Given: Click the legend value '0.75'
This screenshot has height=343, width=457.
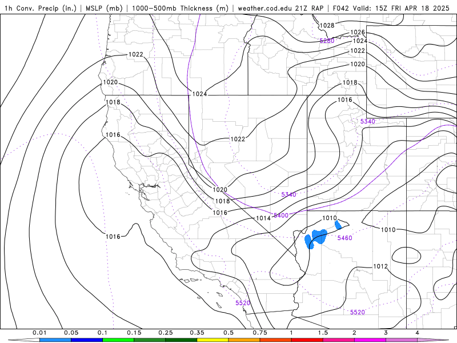Looking at the screenshot, I should click(260, 333).
